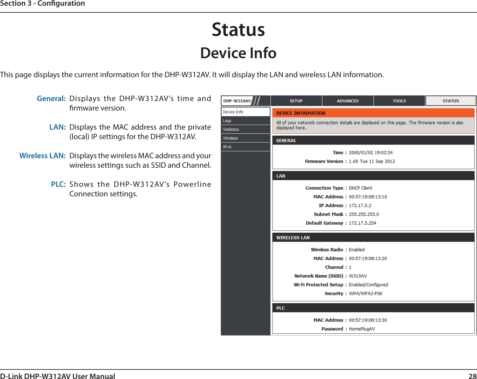Click the blue Wireless LAN: heading in the manual
Screen dimensions: 477x379
[43, 156]
